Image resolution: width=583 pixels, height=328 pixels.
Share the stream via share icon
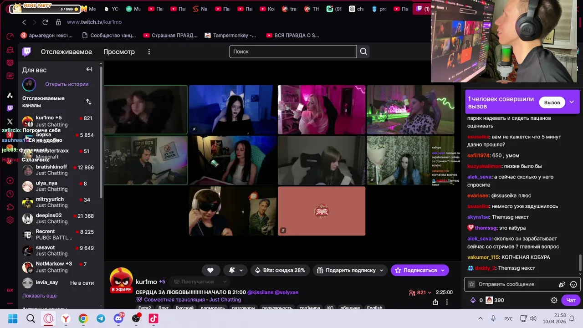click(x=435, y=302)
